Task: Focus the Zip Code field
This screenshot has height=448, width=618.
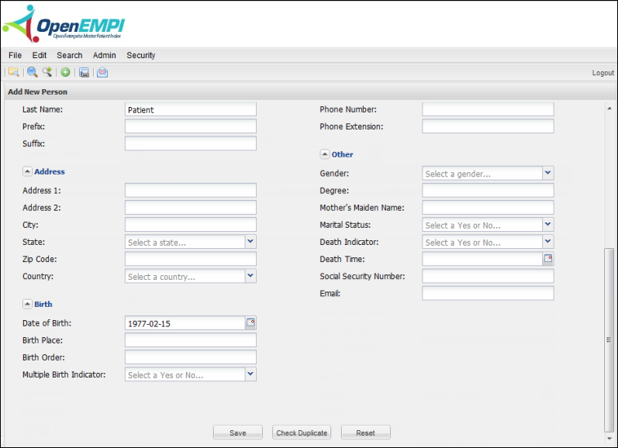Action: [x=191, y=259]
